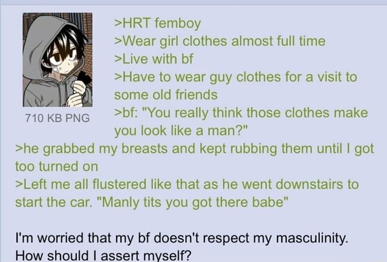Click the "Left me all flustered" greentext line
Screen dimensions: 387x262
187,184
